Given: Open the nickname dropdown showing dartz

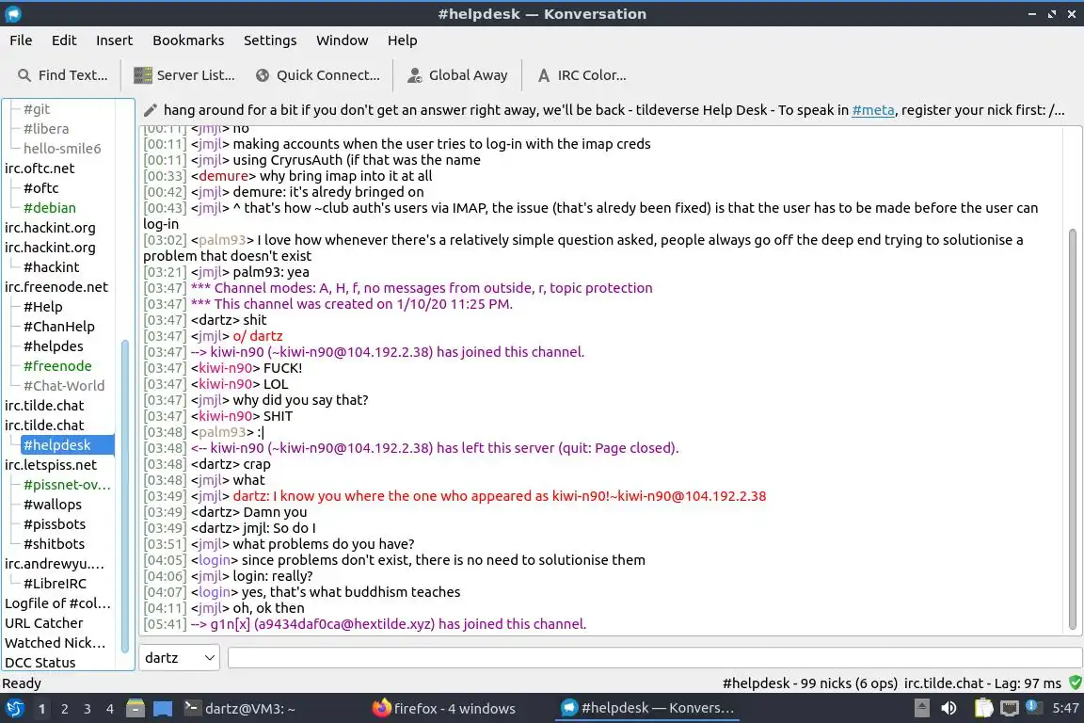Looking at the screenshot, I should 179,658.
